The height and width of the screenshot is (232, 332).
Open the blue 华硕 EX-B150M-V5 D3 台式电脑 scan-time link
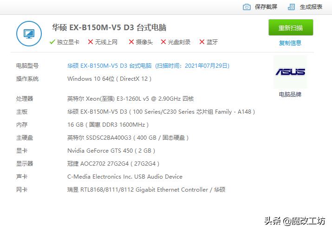point(148,66)
